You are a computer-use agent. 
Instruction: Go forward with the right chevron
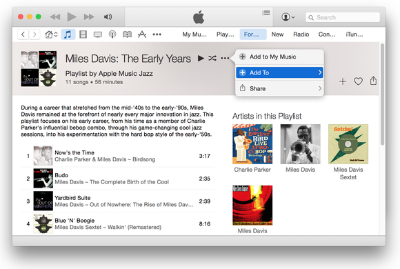click(x=34, y=34)
